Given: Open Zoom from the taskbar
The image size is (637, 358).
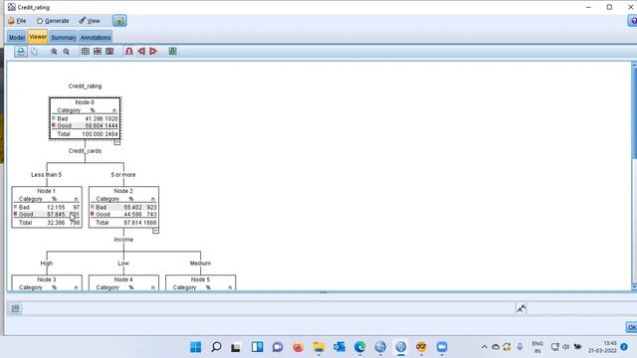Looking at the screenshot, I should click(442, 347).
